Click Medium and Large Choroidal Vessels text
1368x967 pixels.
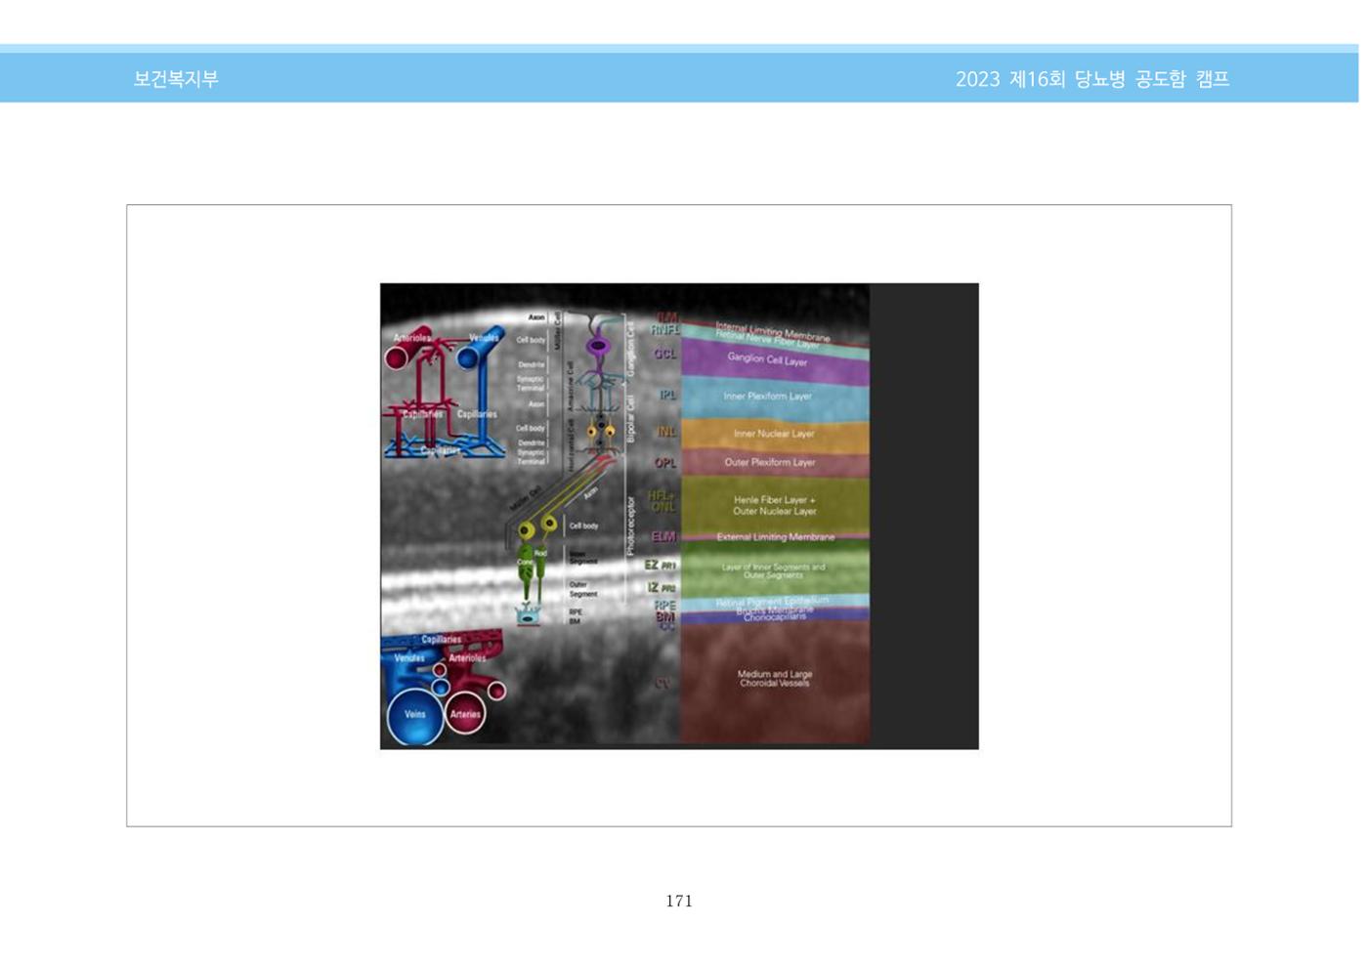tap(774, 679)
